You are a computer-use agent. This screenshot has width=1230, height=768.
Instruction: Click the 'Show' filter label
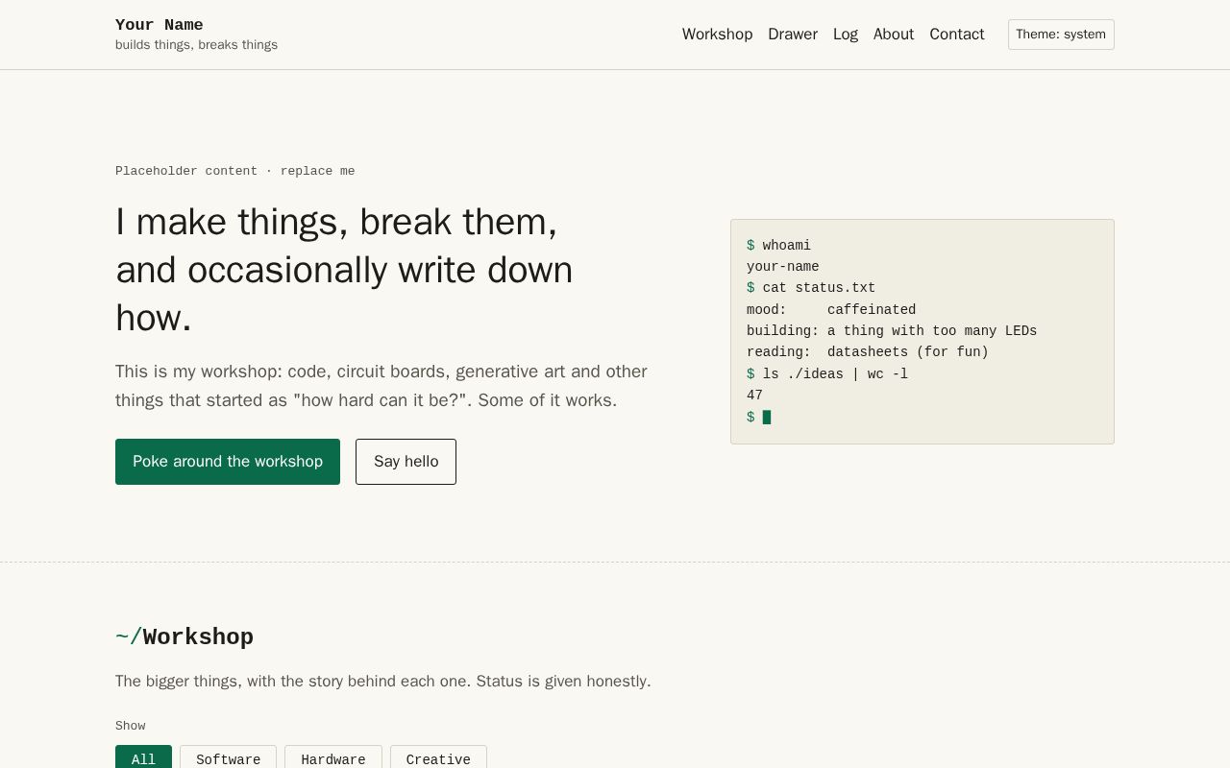point(131,726)
